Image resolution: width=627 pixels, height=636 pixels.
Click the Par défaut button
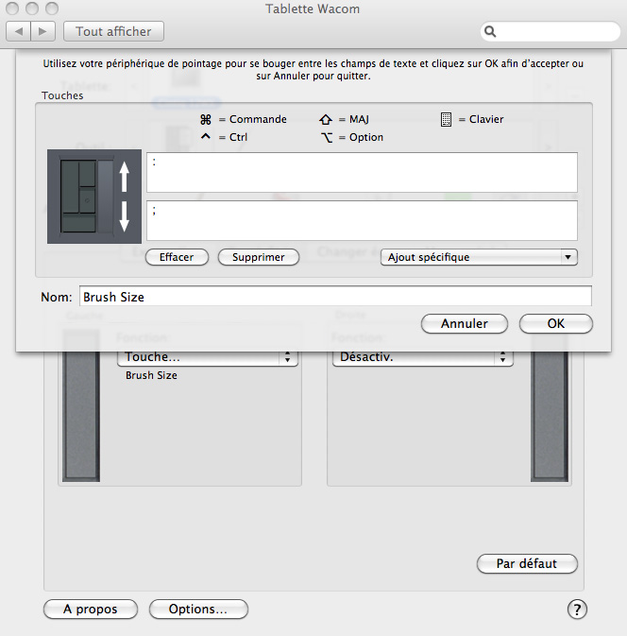coord(527,564)
